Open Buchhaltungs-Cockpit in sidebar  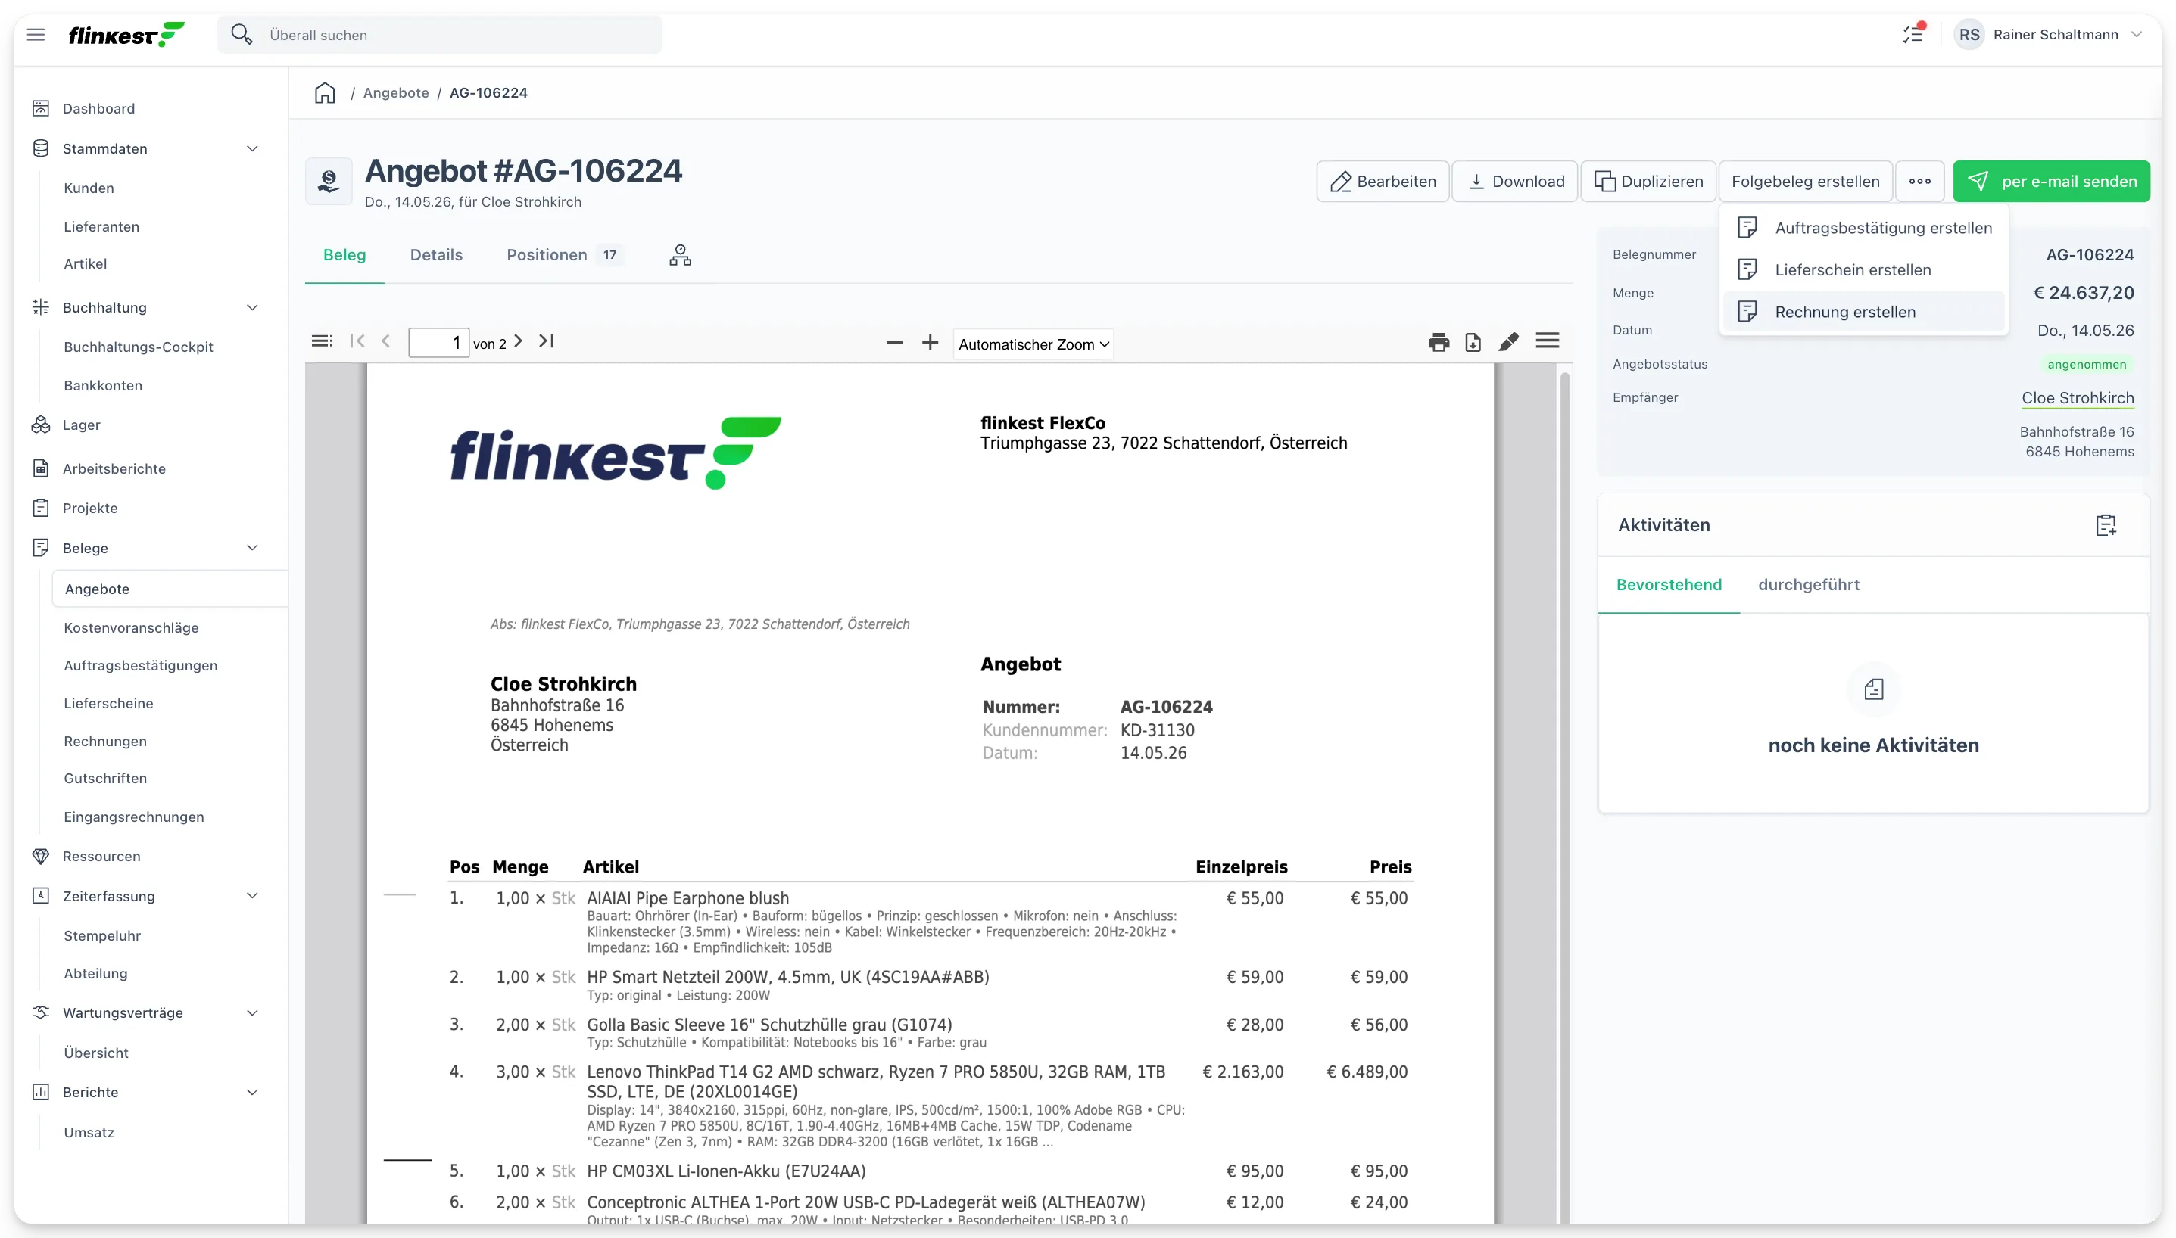138,347
